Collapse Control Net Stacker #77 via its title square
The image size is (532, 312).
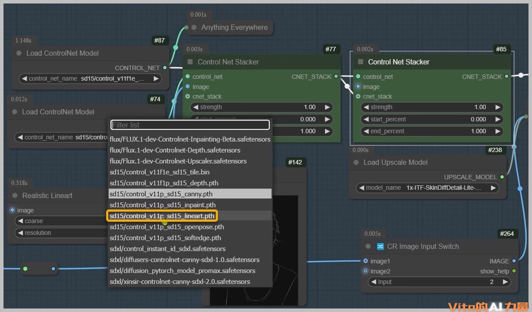[x=190, y=62]
